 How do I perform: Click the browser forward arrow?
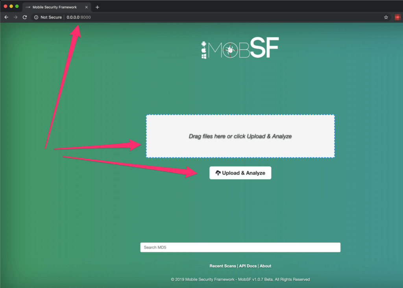[15, 17]
